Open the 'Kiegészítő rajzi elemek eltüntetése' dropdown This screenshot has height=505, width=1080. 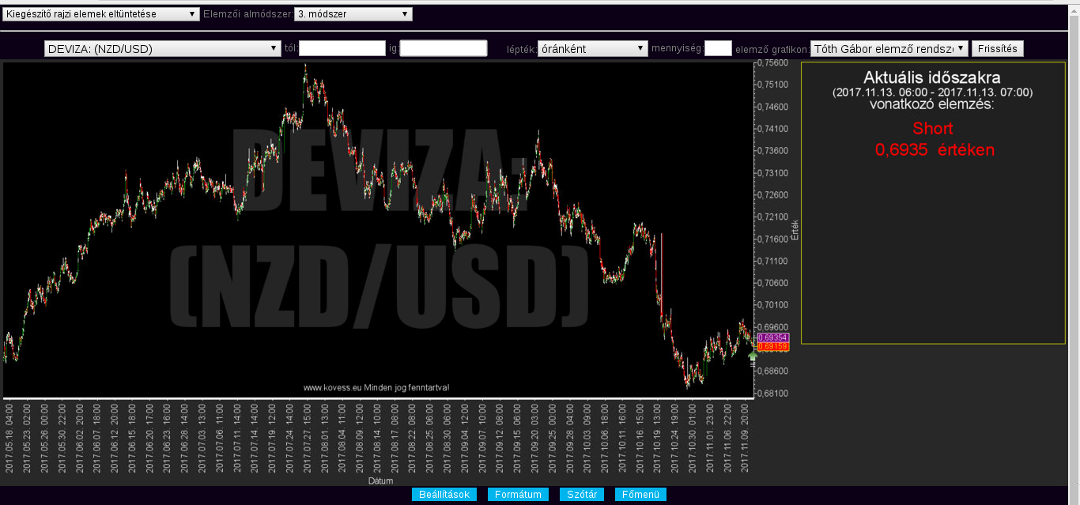pyautogui.click(x=101, y=14)
